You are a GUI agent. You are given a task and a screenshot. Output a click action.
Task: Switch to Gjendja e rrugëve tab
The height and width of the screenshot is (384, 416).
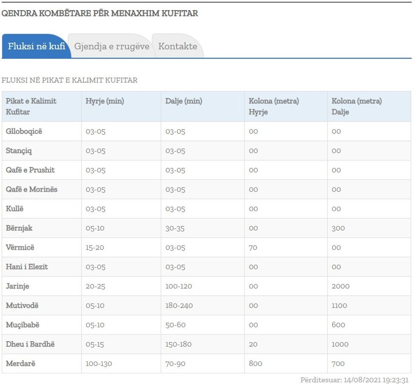point(112,46)
